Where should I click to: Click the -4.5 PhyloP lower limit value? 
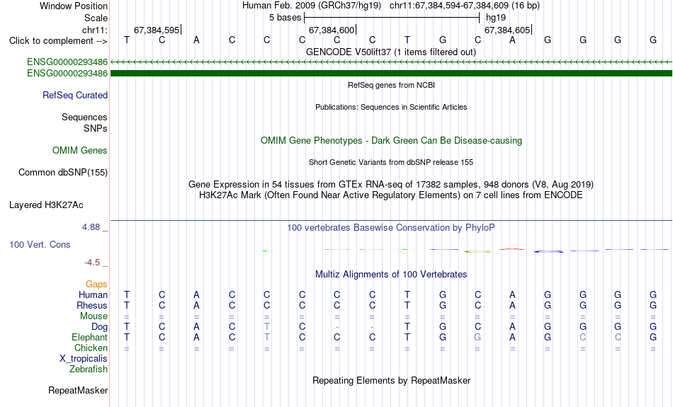(92, 262)
